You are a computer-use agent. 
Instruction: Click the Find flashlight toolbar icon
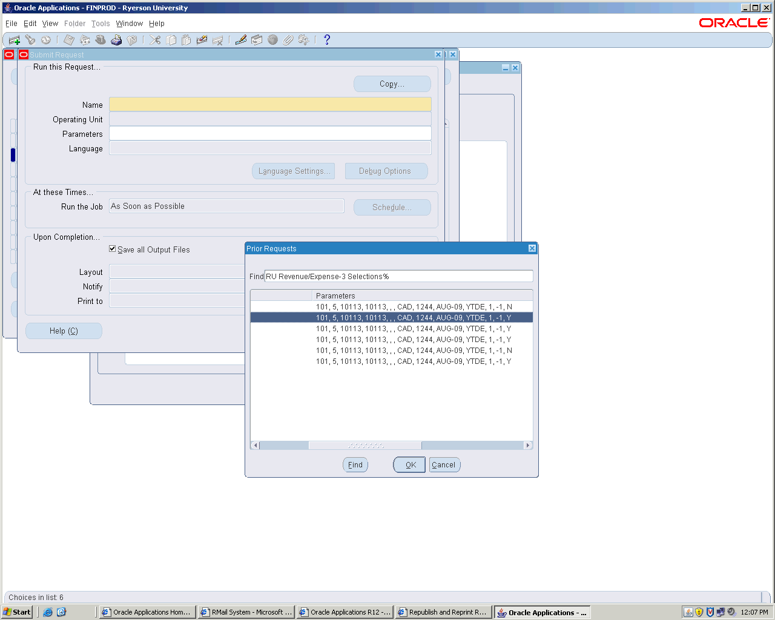click(30, 40)
